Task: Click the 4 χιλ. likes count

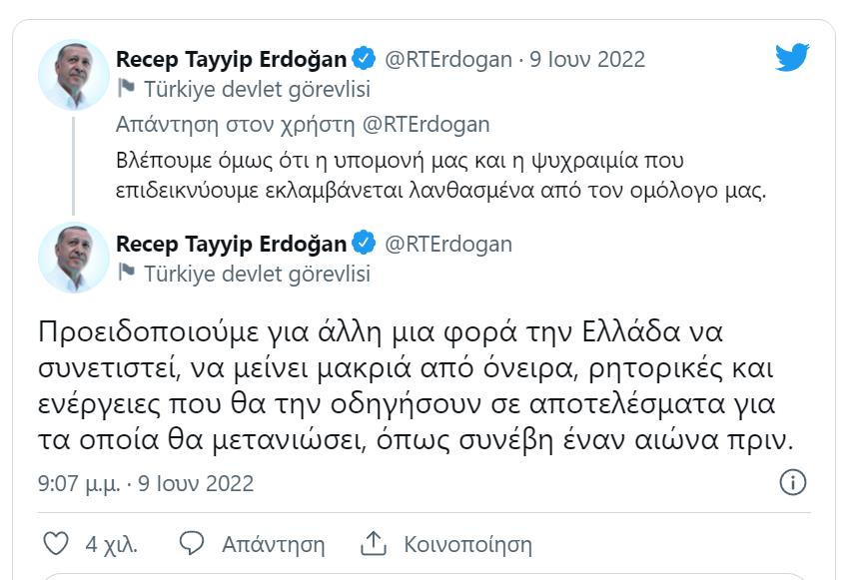Action: coord(112,544)
